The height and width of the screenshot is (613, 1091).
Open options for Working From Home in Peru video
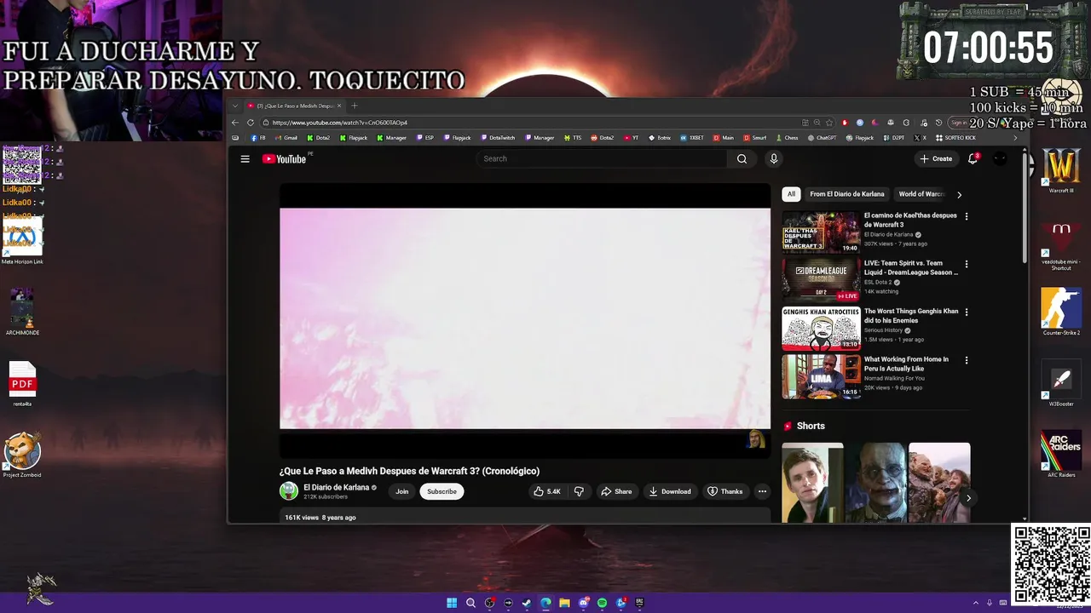(x=966, y=360)
